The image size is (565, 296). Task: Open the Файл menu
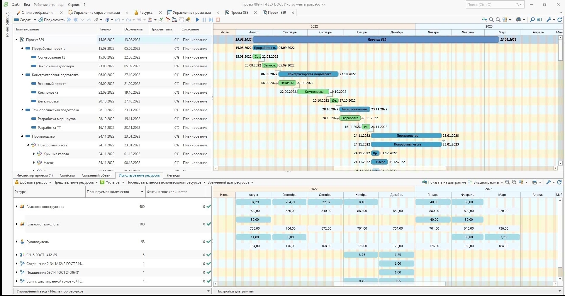point(16,4)
